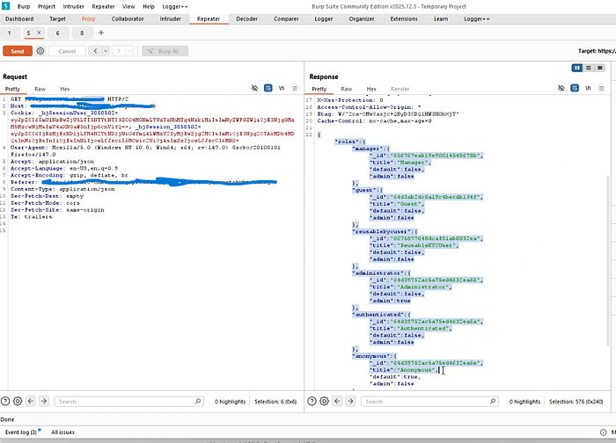616x443 pixels.
Task: Open response panel options menu icon
Action: pyautogui.click(x=601, y=88)
